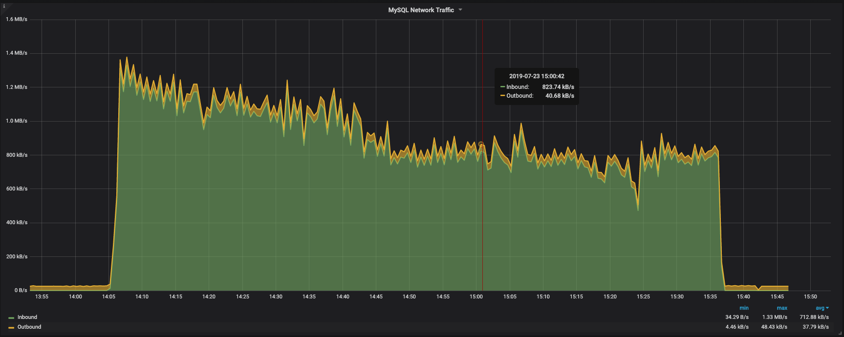Click the avg column sort arrow
The height and width of the screenshot is (337, 844).
827,308
